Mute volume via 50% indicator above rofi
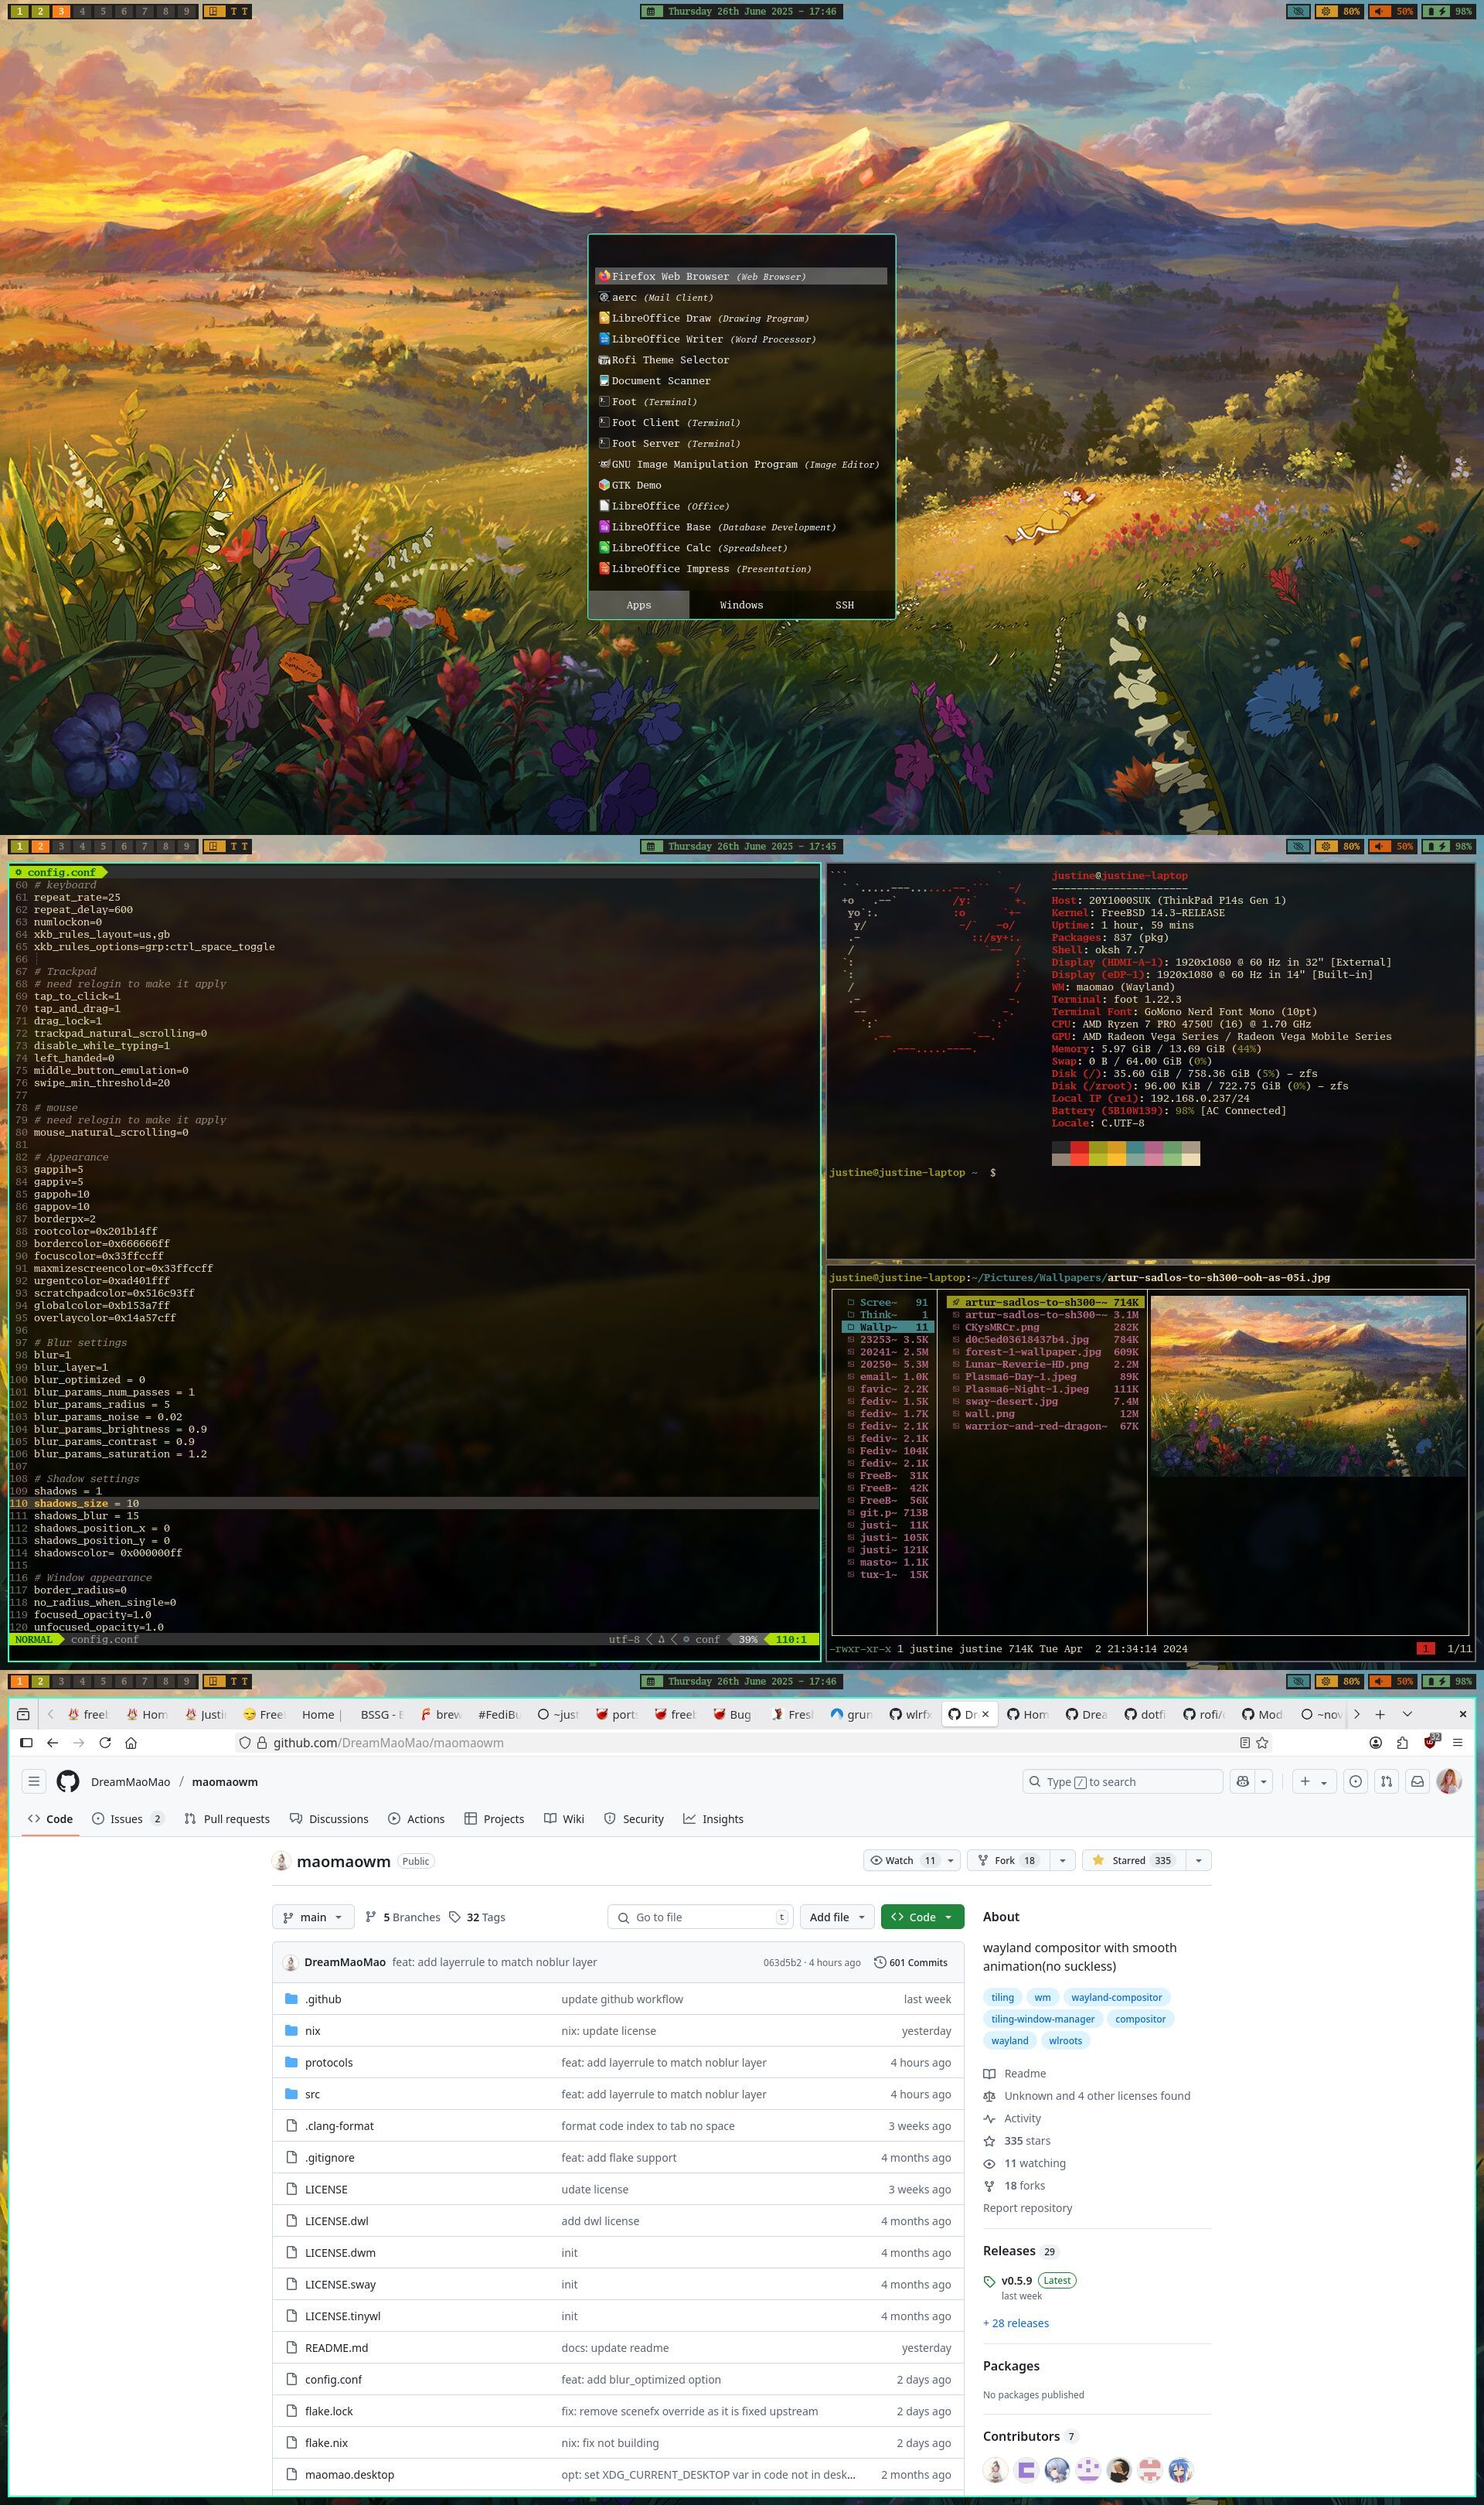 [1392, 11]
